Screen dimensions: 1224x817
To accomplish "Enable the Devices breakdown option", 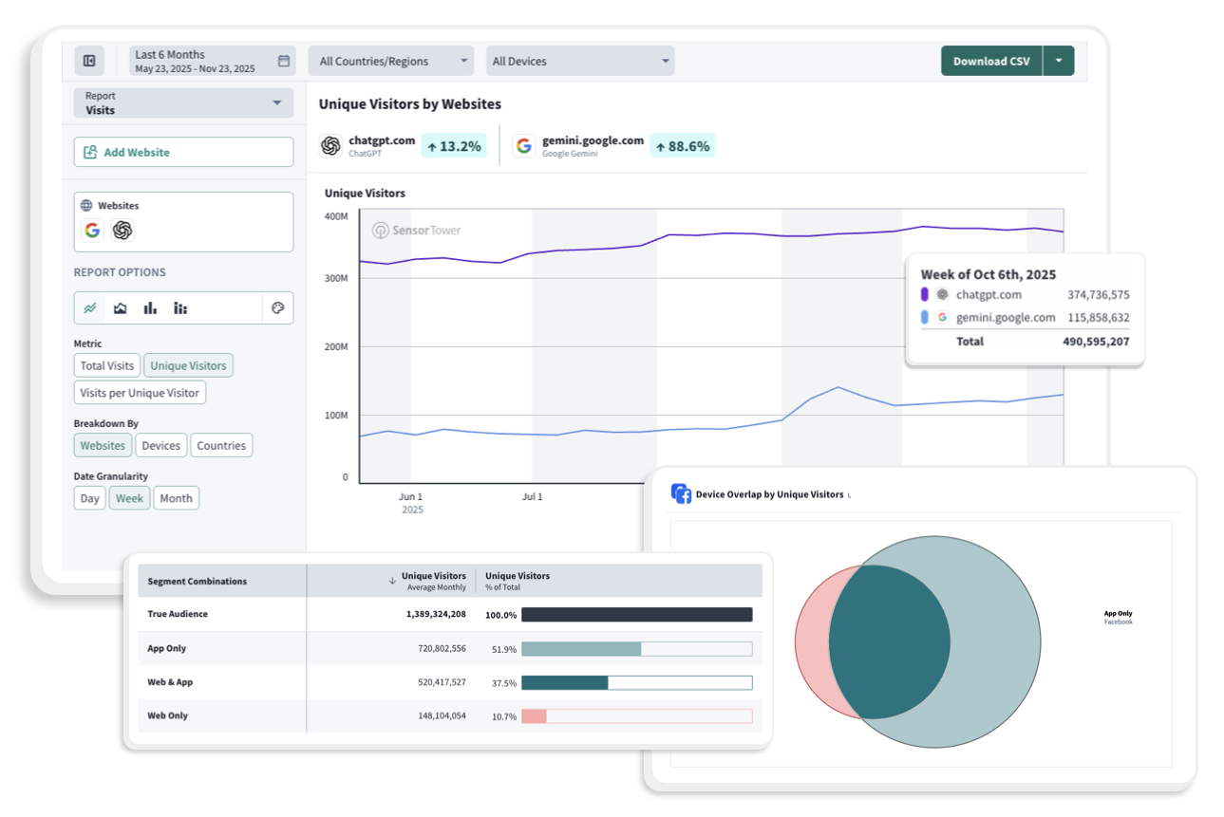I will pos(160,445).
